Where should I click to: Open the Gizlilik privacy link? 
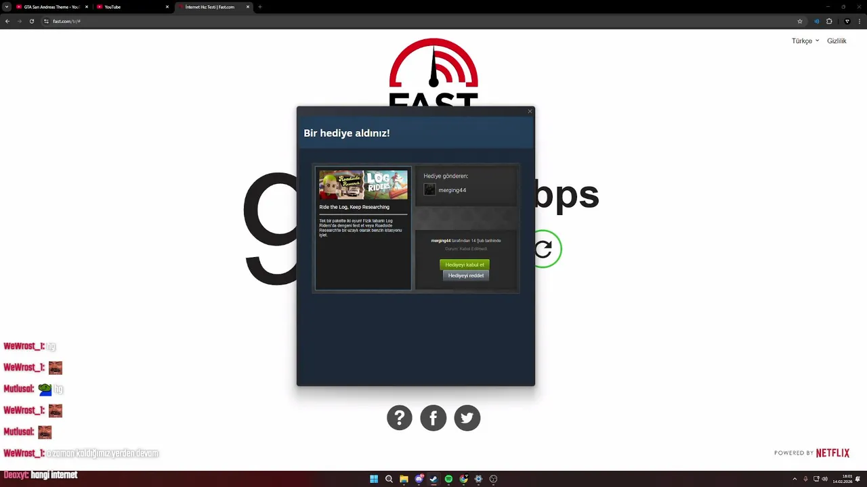tap(837, 41)
